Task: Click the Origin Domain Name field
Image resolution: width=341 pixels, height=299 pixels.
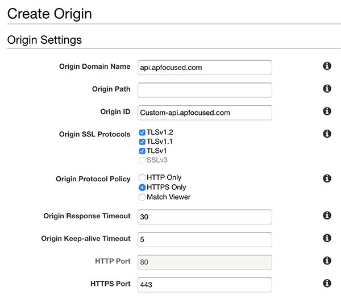Action: point(205,68)
